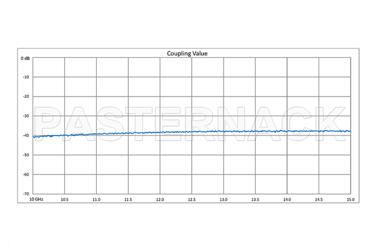Select the 14.5 x-axis tick label
The width and height of the screenshot is (377, 251).
tap(319, 200)
